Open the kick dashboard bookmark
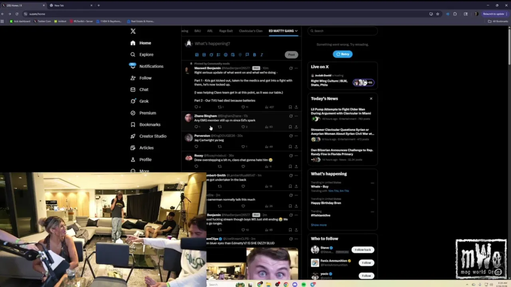The width and height of the screenshot is (511, 287). click(x=20, y=21)
